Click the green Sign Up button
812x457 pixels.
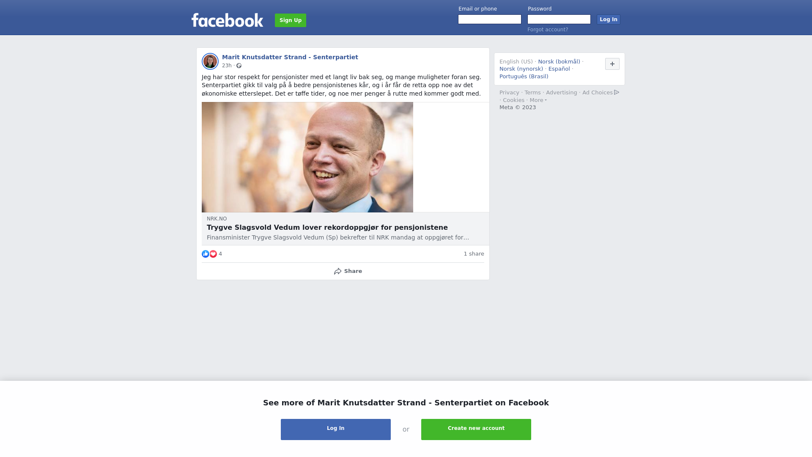(291, 20)
